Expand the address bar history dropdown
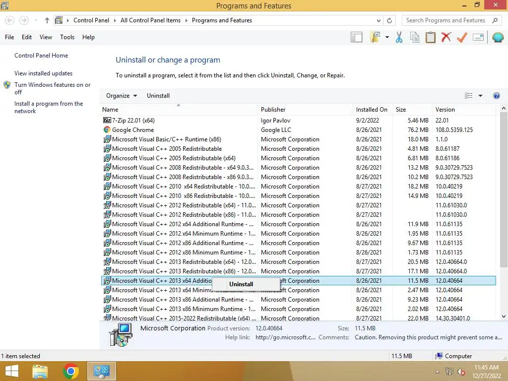This screenshot has height=381, width=508. (x=379, y=20)
